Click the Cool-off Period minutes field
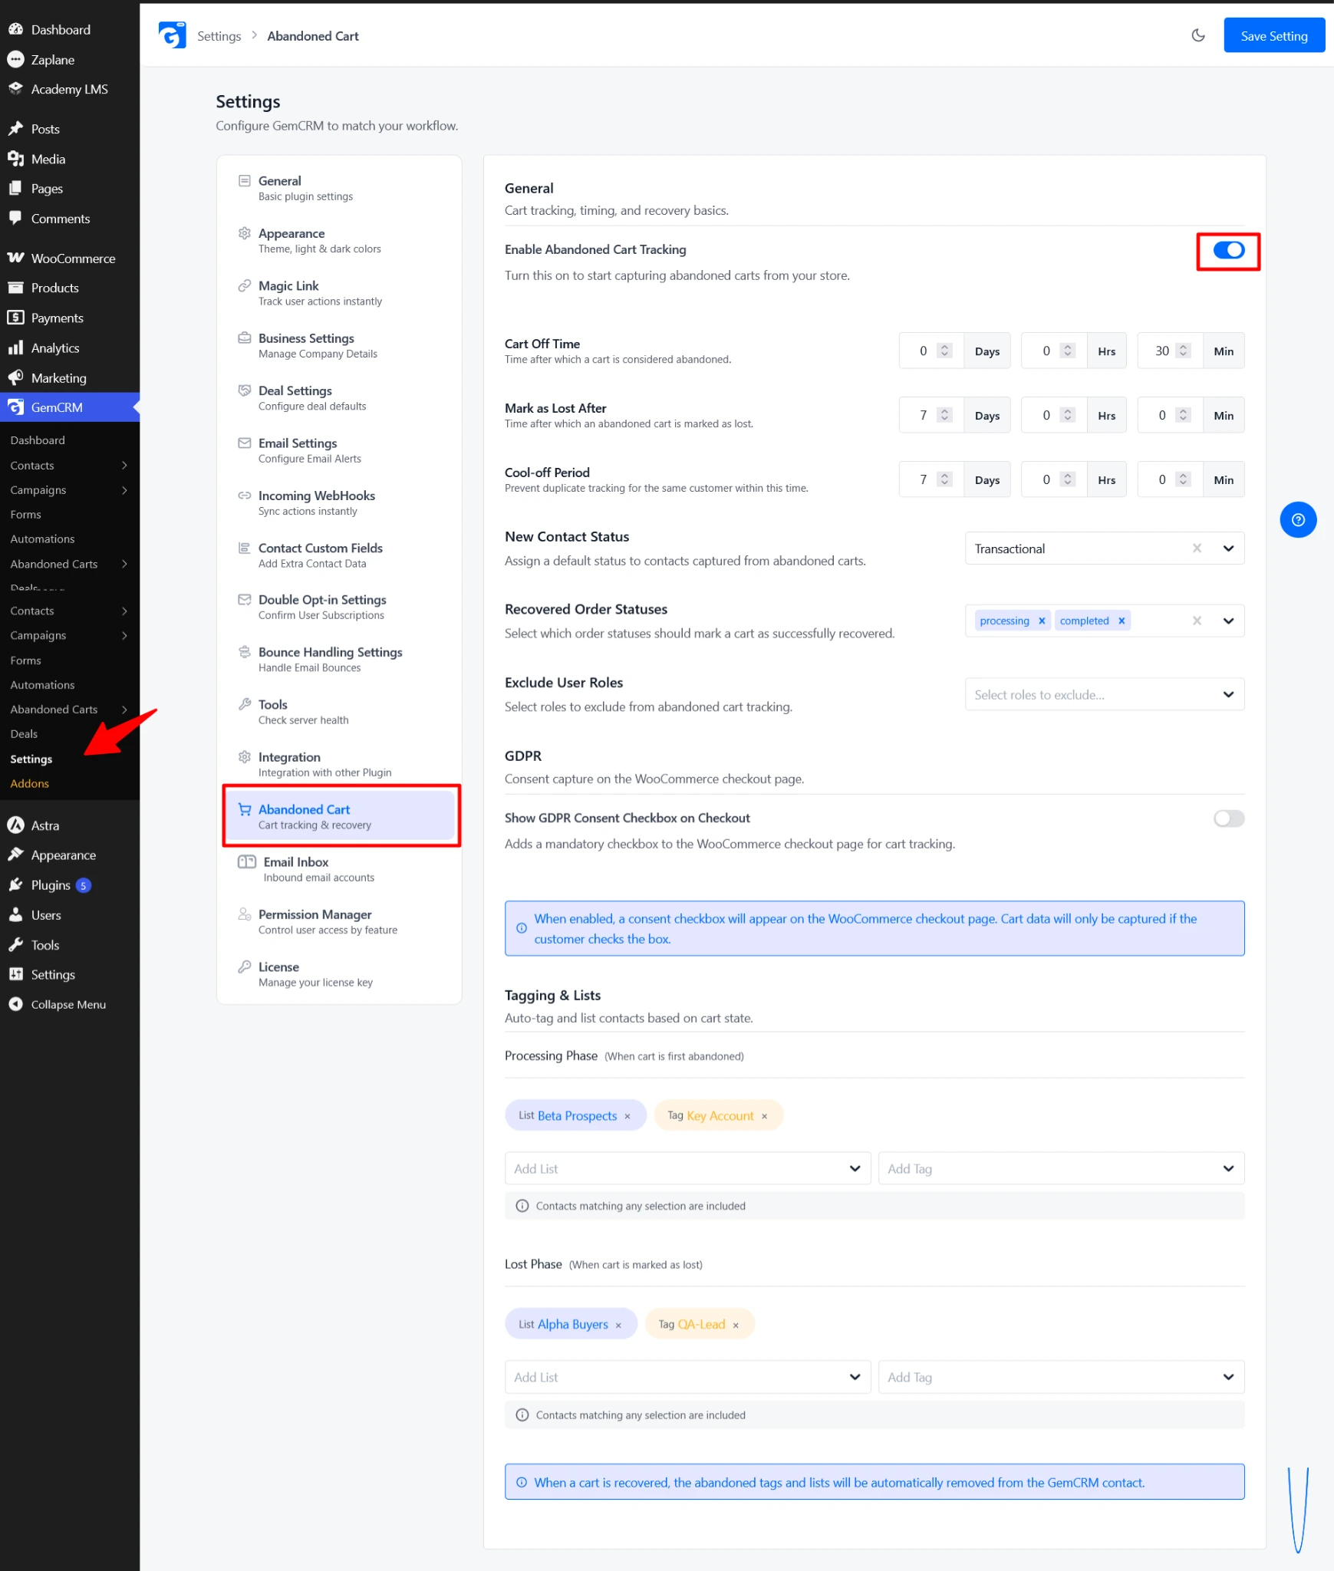Screen dimensions: 1334x1571 1161,479
